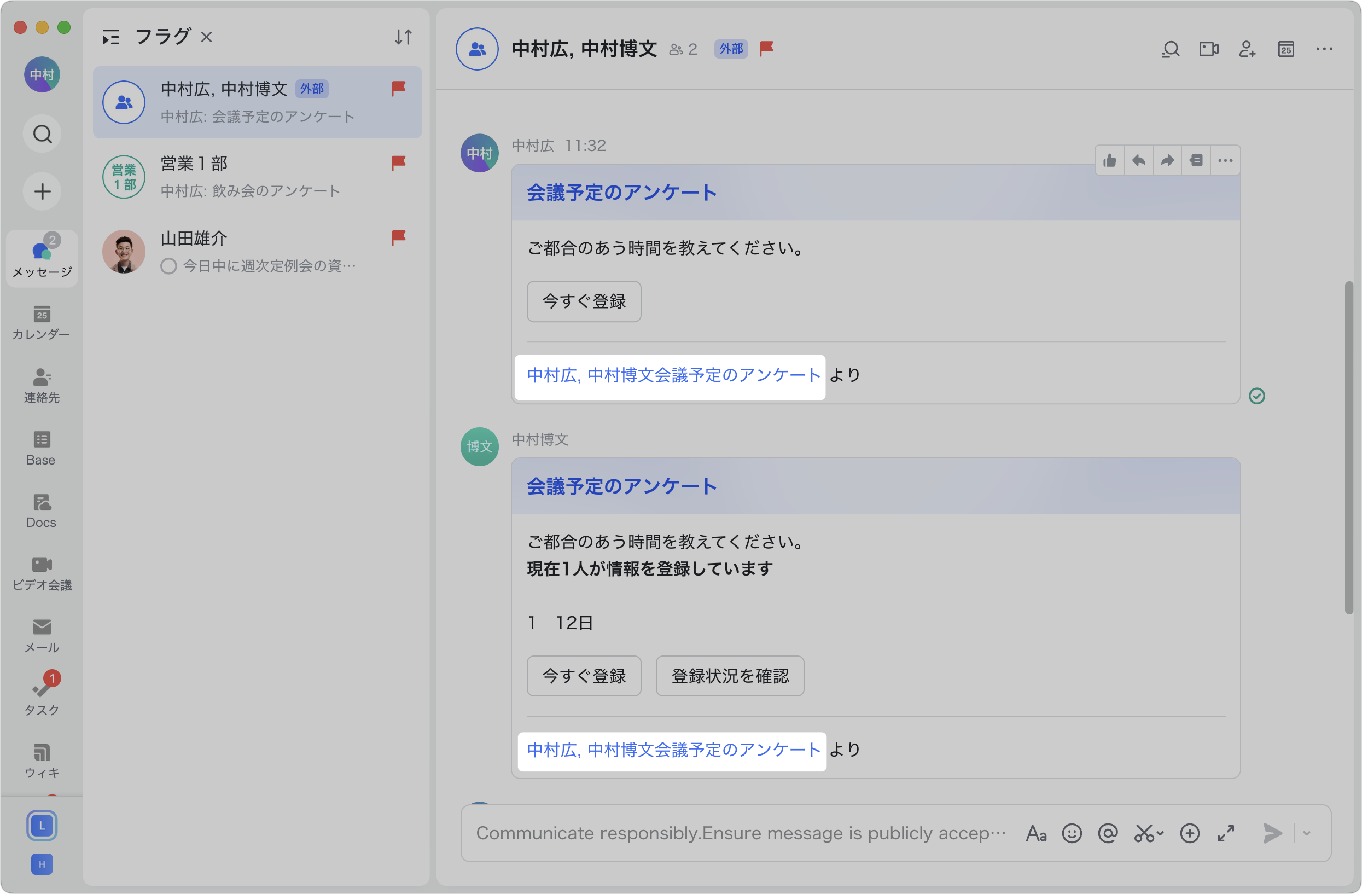
Task: Click the @ mention icon
Action: pyautogui.click(x=1108, y=833)
